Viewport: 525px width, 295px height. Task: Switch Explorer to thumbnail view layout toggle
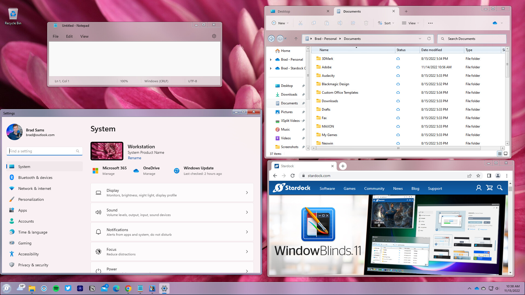point(506,154)
